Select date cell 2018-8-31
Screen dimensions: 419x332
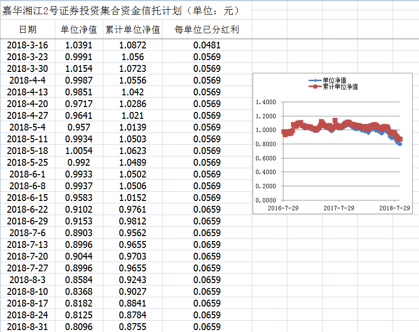pyautogui.click(x=27, y=327)
